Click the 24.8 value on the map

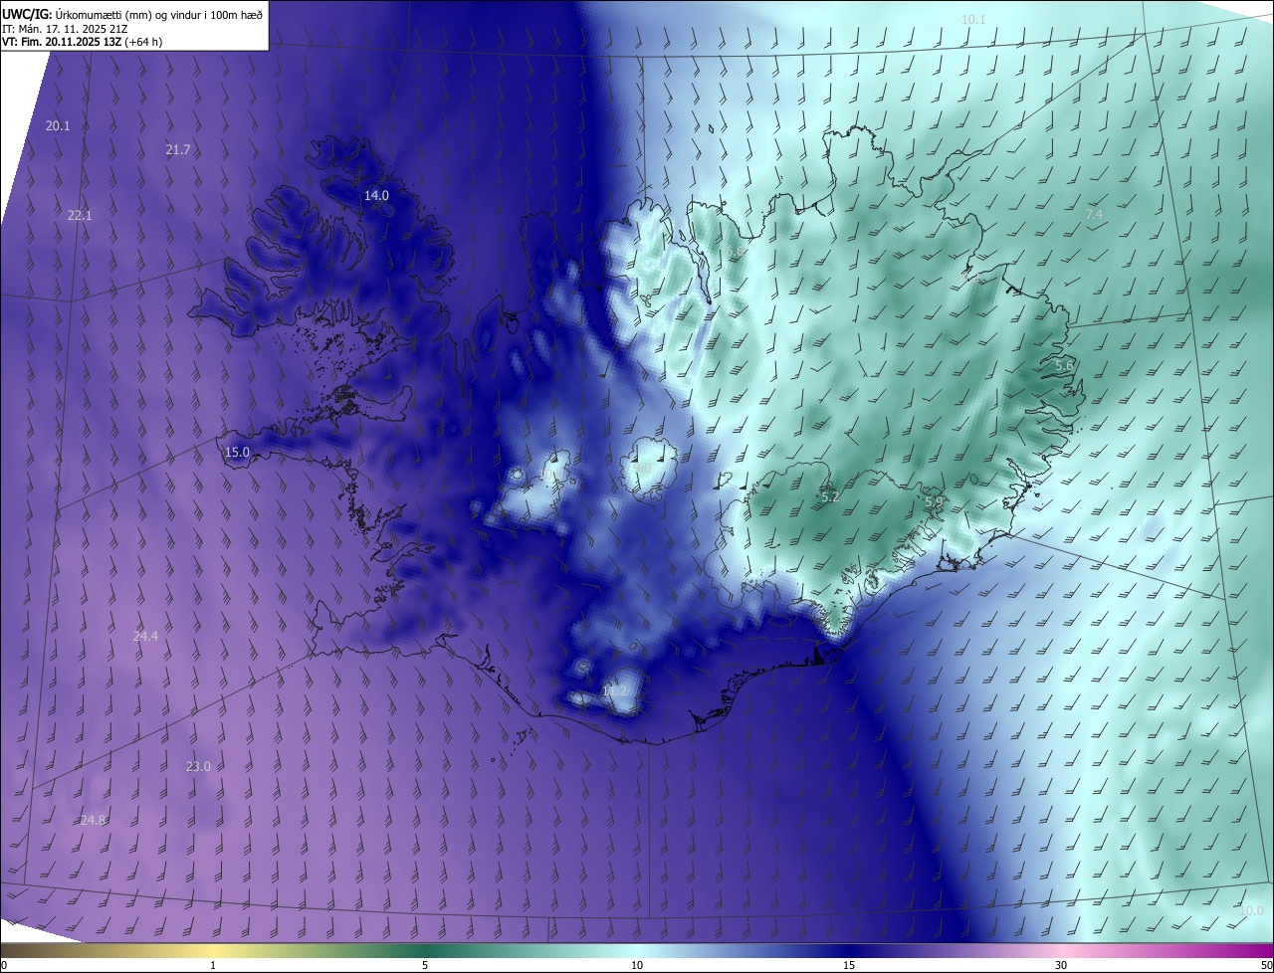[93, 820]
